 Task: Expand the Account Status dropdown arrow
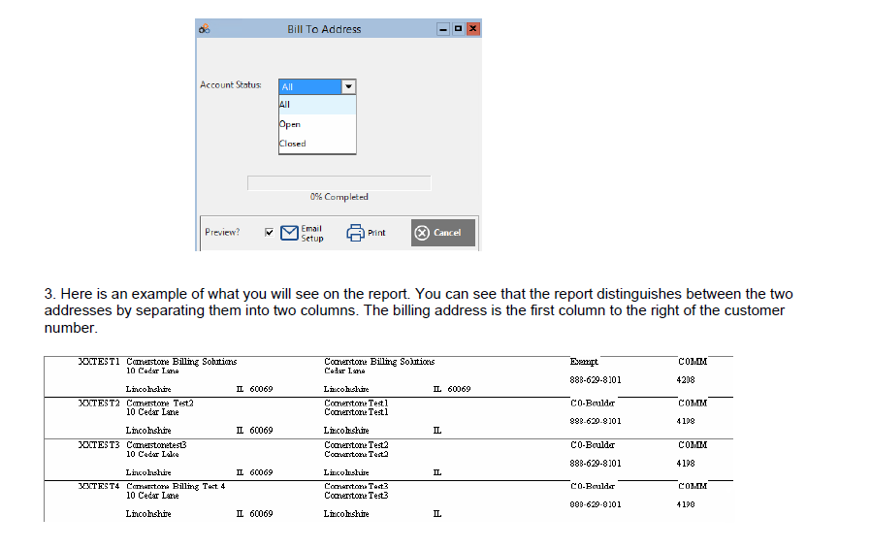point(348,86)
